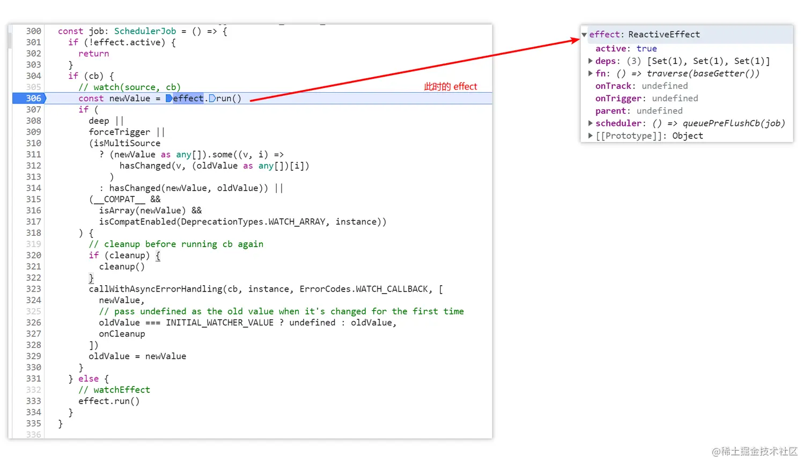Click the highlighted 'effect' token on line 306

tap(188, 98)
